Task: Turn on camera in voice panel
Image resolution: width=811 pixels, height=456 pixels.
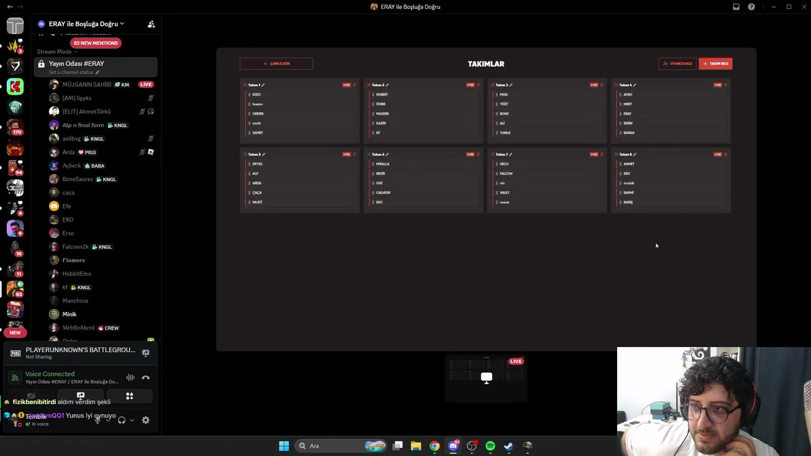Action: coord(30,396)
